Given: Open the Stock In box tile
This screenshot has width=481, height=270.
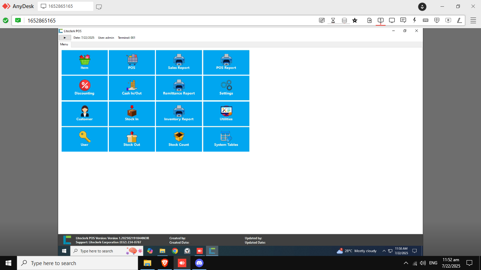Looking at the screenshot, I should point(132,114).
